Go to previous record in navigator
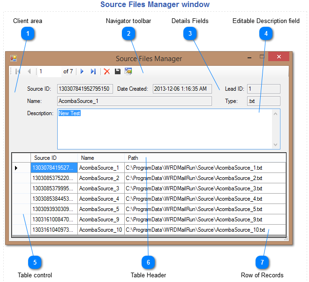 point(29,71)
